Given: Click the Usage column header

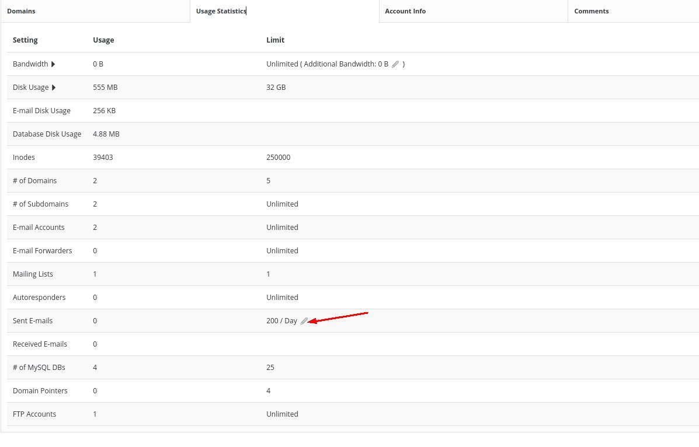Looking at the screenshot, I should click(x=103, y=40).
